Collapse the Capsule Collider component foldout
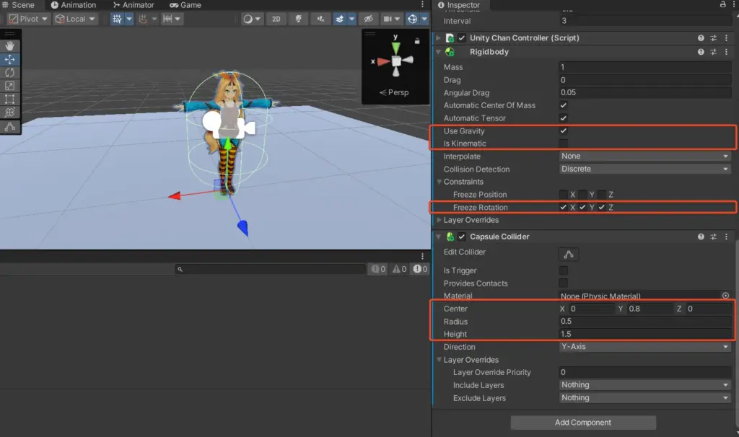This screenshot has height=437, width=739. [439, 237]
